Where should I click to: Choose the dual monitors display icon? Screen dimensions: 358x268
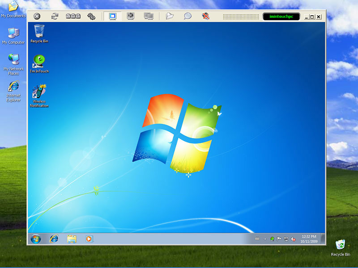point(149,16)
